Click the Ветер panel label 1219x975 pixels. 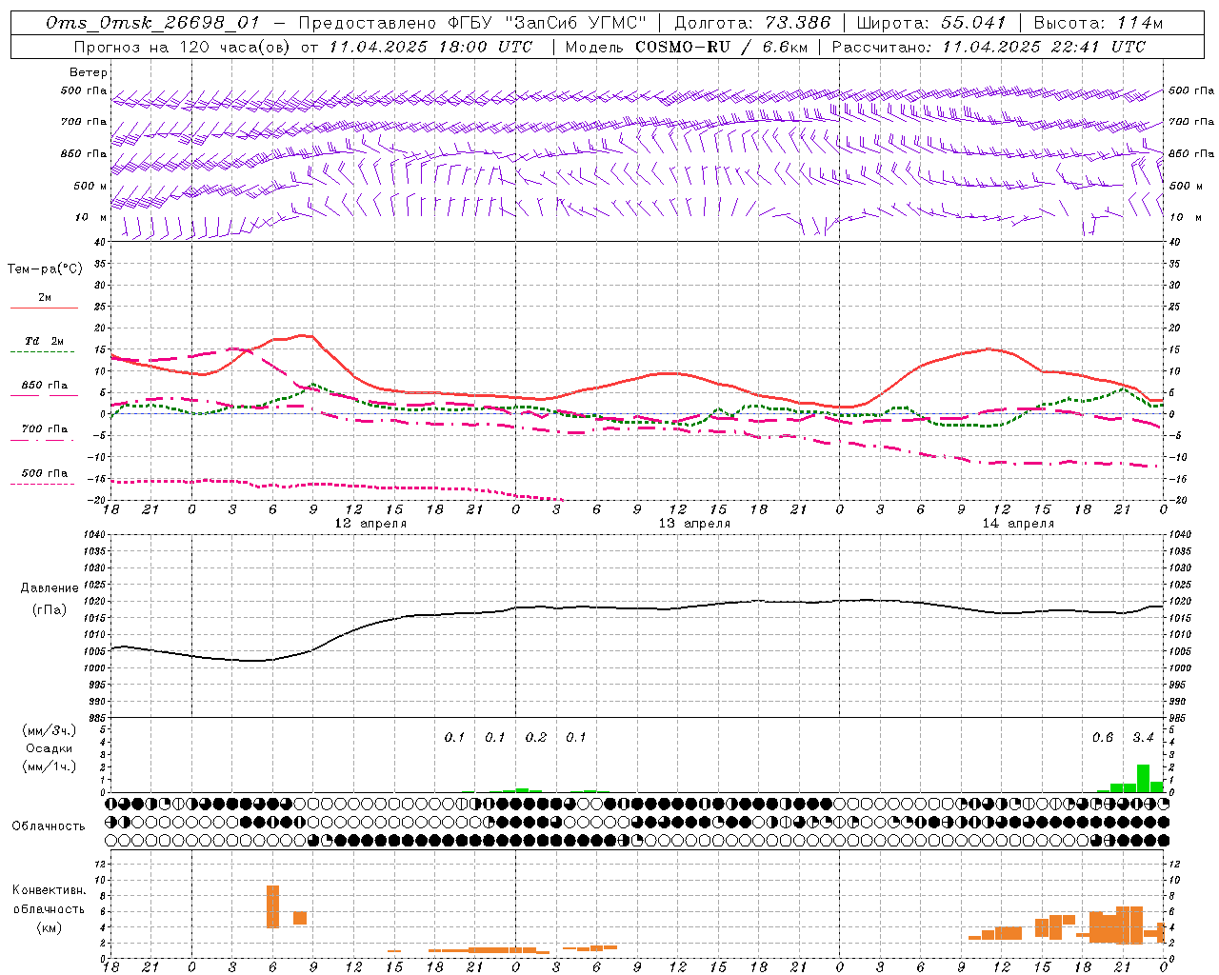click(89, 72)
